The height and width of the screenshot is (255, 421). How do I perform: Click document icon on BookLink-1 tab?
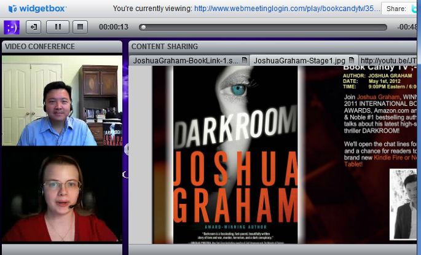click(x=245, y=60)
